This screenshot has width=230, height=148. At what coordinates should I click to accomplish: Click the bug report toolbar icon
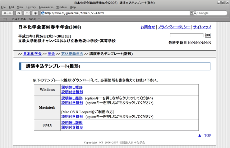[35, 13]
